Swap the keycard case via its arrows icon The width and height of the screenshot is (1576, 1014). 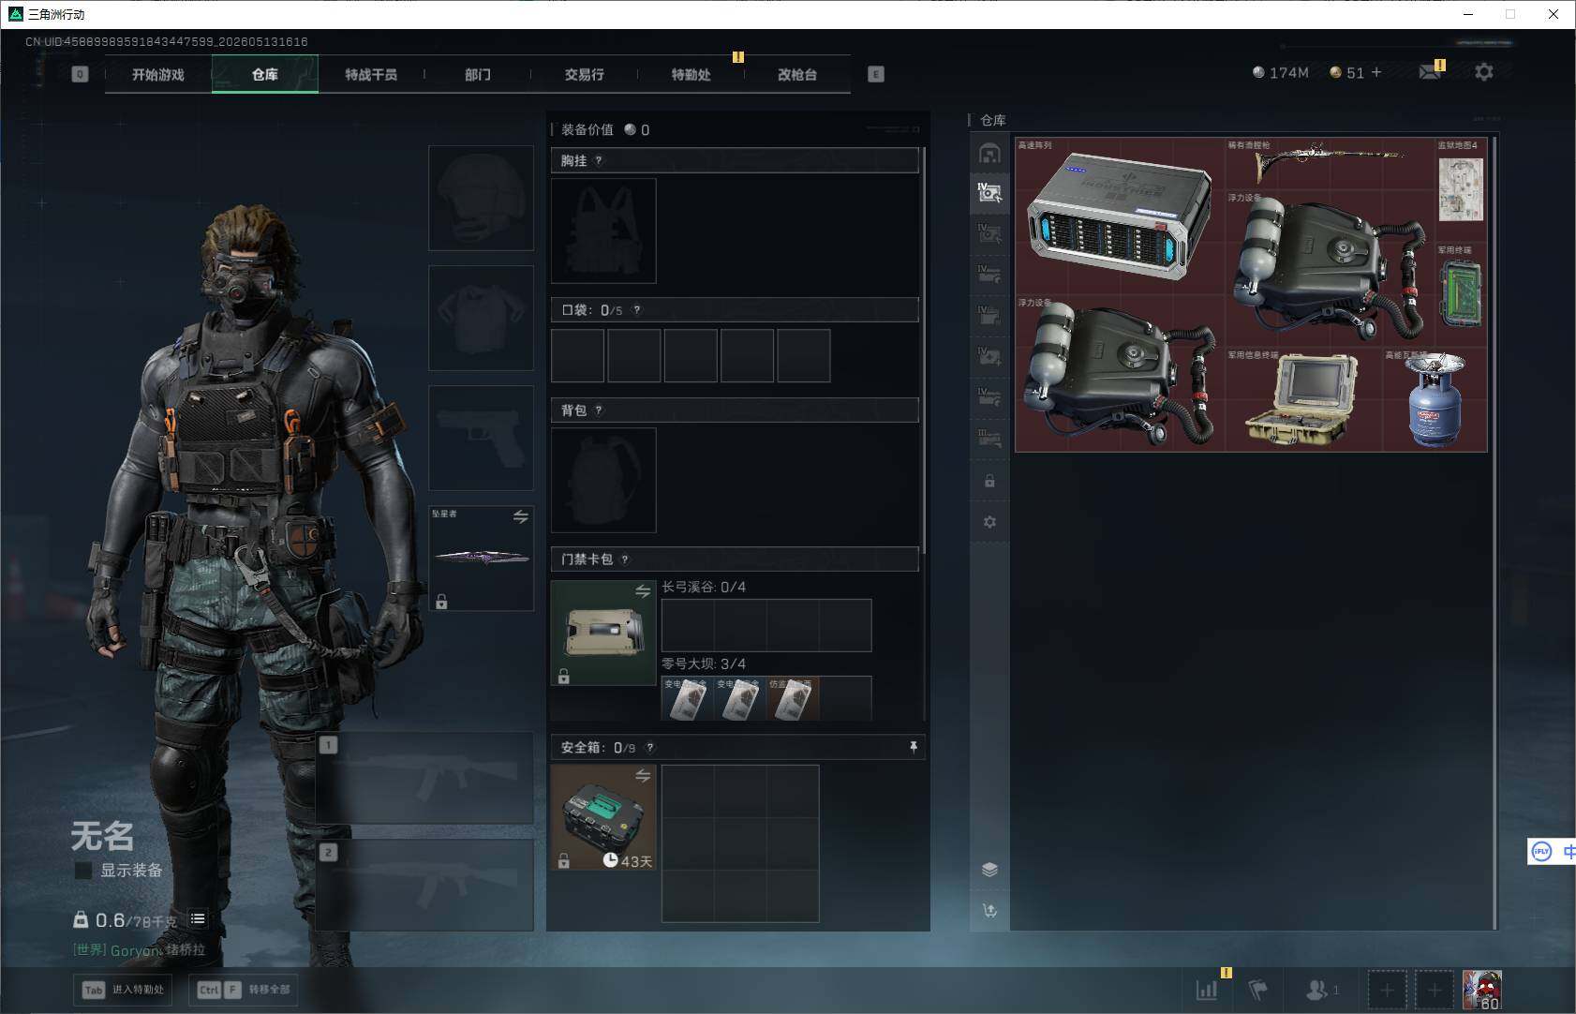click(643, 590)
